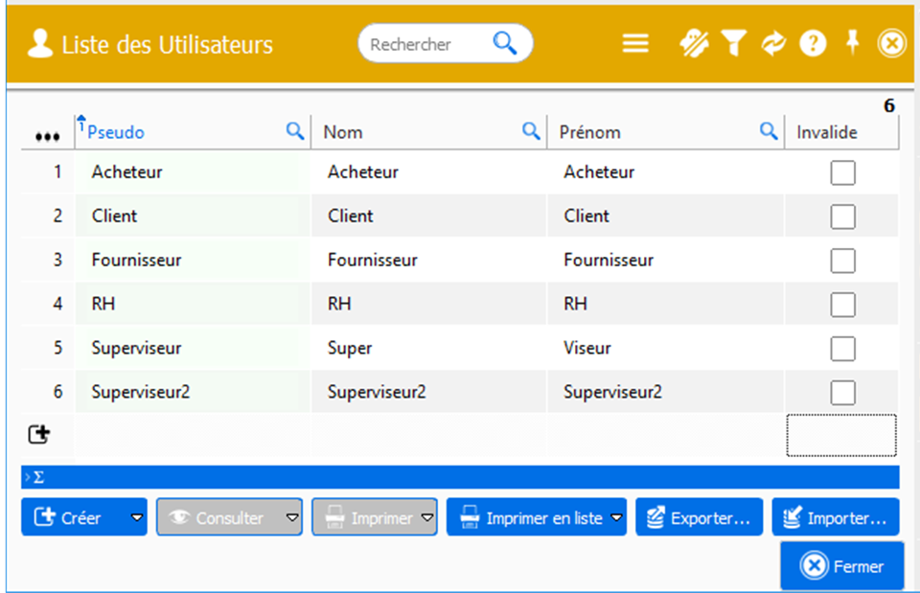Viewport: 920px width, 593px height.
Task: Expand the Créer dropdown arrow
Action: 136,517
